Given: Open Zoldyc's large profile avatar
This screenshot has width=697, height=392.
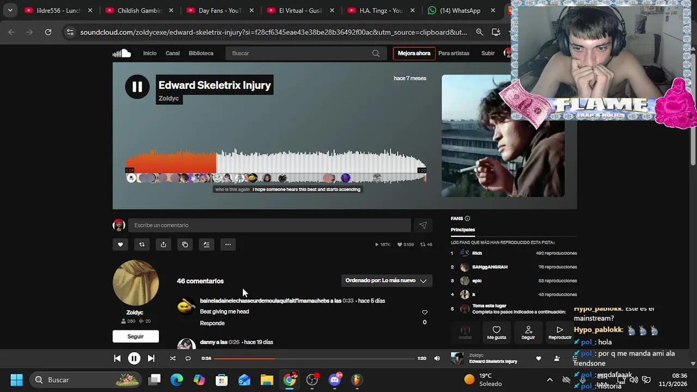Looking at the screenshot, I should [136, 283].
